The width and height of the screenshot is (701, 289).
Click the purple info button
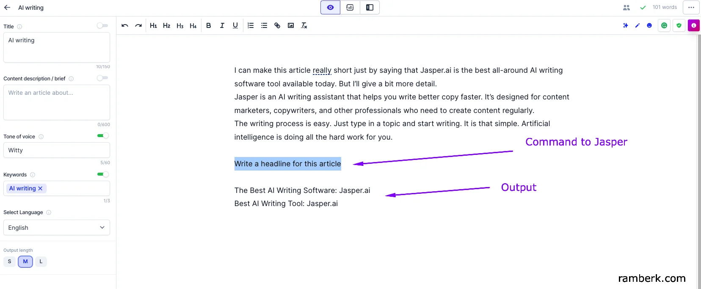pos(694,26)
